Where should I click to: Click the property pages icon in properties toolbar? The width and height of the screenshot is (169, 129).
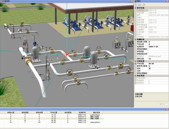tap(144, 5)
